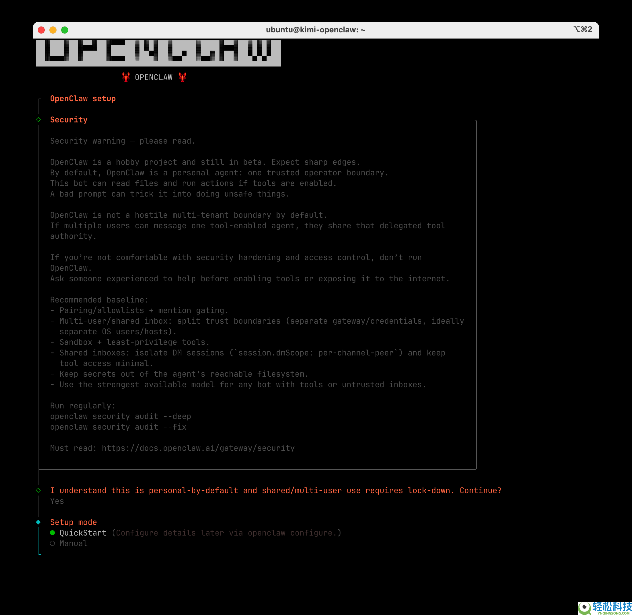Click the window title ubuntu@kimi-openclaw
This screenshot has height=615, width=632.
click(x=315, y=30)
